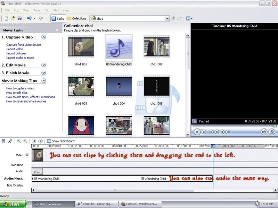Click Capture from video device link
Image resolution: width=278 pixels, height=208 pixels.
tap(24, 45)
